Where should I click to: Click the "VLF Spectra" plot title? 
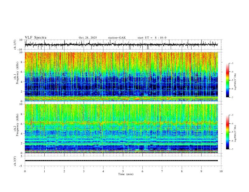36,38
